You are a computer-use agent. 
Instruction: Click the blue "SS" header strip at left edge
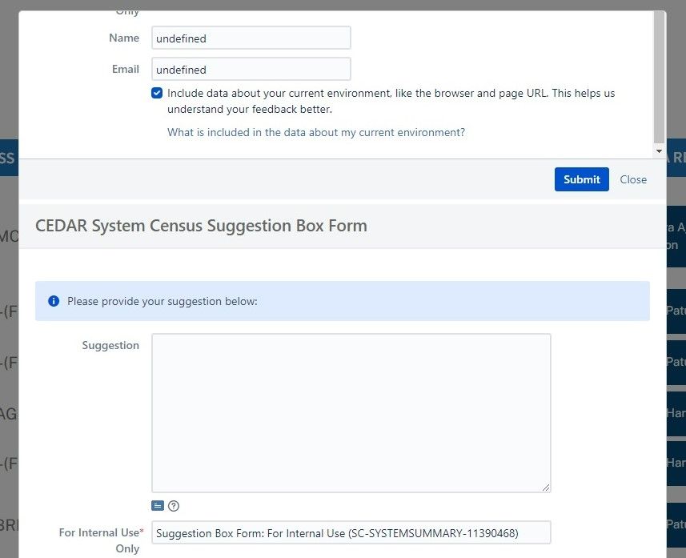click(6, 158)
